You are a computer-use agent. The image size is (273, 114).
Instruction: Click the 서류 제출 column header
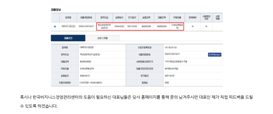pyautogui.click(x=218, y=17)
